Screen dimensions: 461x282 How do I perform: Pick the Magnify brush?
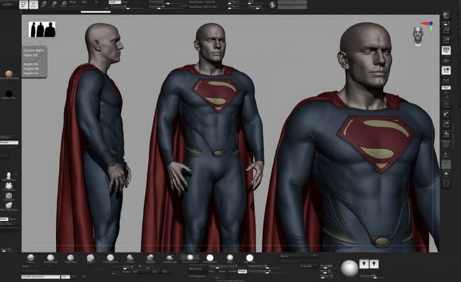(x=150, y=258)
